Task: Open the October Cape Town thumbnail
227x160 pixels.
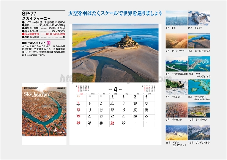Action: [x=199, y=110]
